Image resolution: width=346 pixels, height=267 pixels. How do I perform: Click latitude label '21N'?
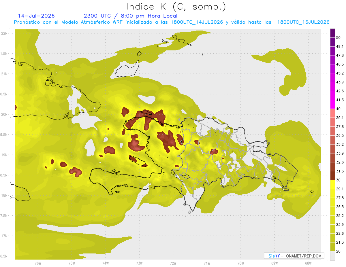5,74
